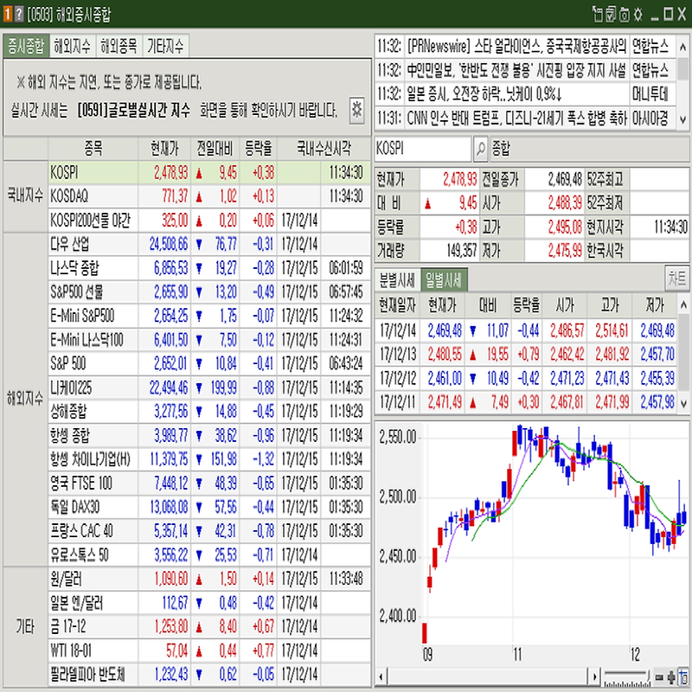Click the 국내수신시각 column header
Viewport: 692px width, 692px height.
click(324, 149)
